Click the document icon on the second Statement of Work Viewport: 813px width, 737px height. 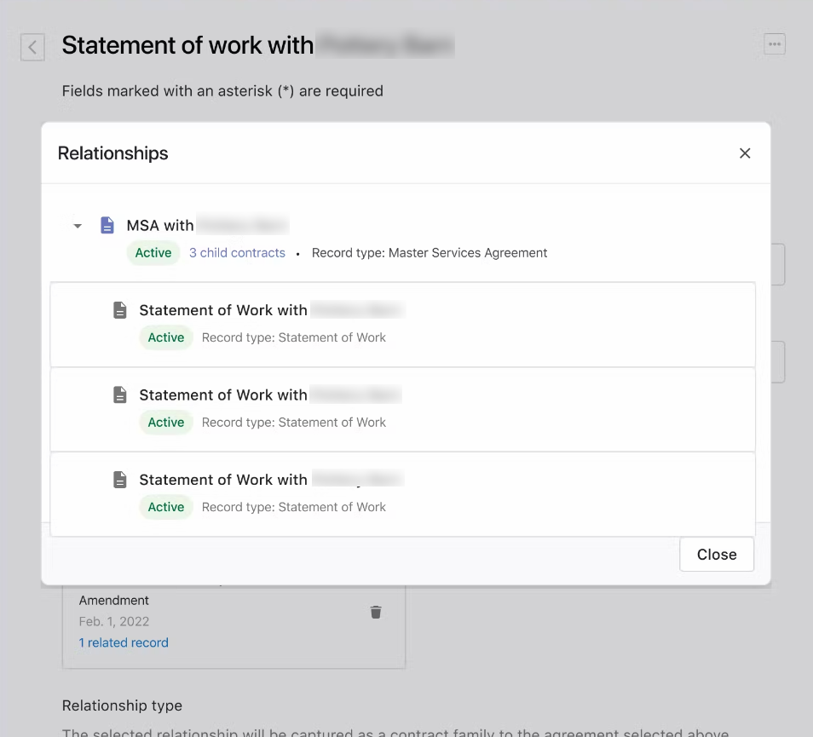click(119, 394)
